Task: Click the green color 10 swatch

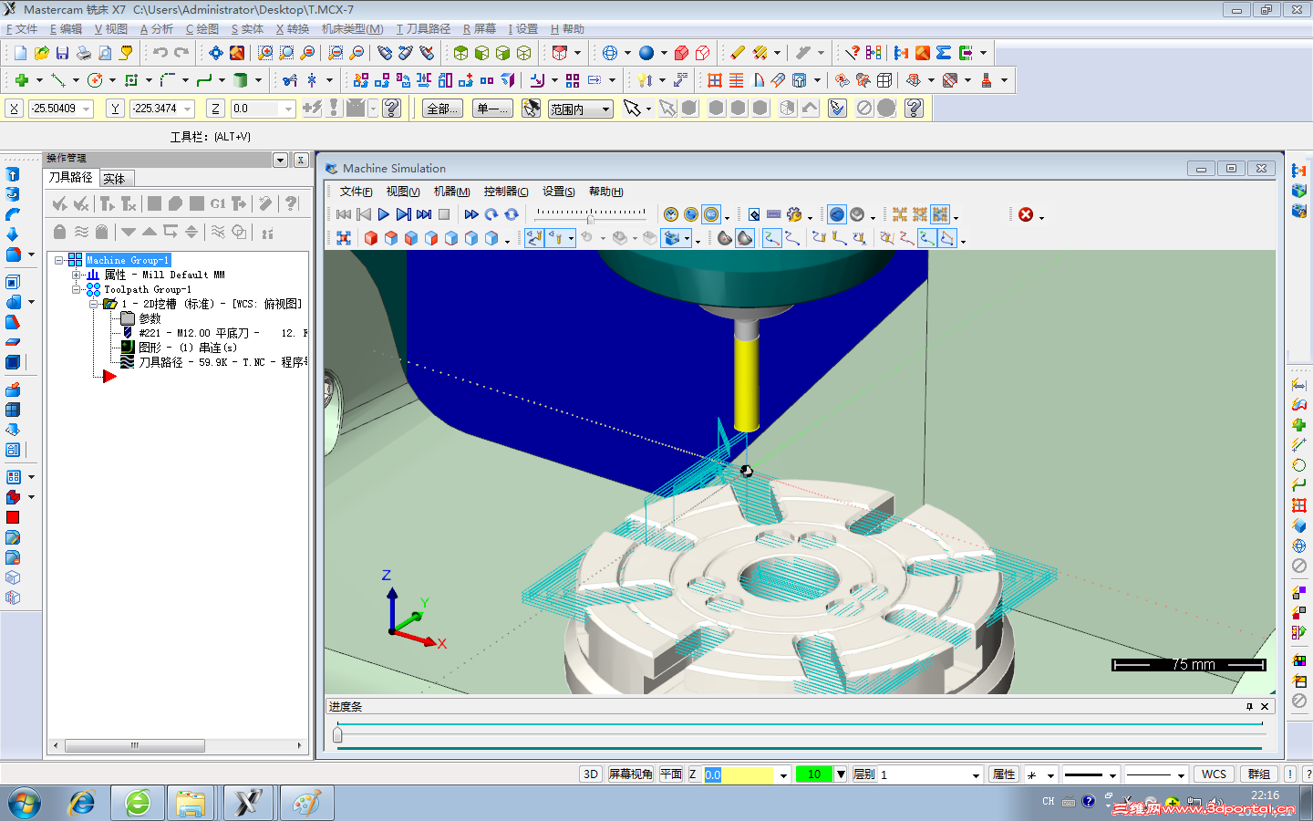Action: [815, 774]
